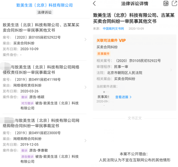Click 查看进展 link
Screen dimensions: 178x167
click(x=123, y=97)
